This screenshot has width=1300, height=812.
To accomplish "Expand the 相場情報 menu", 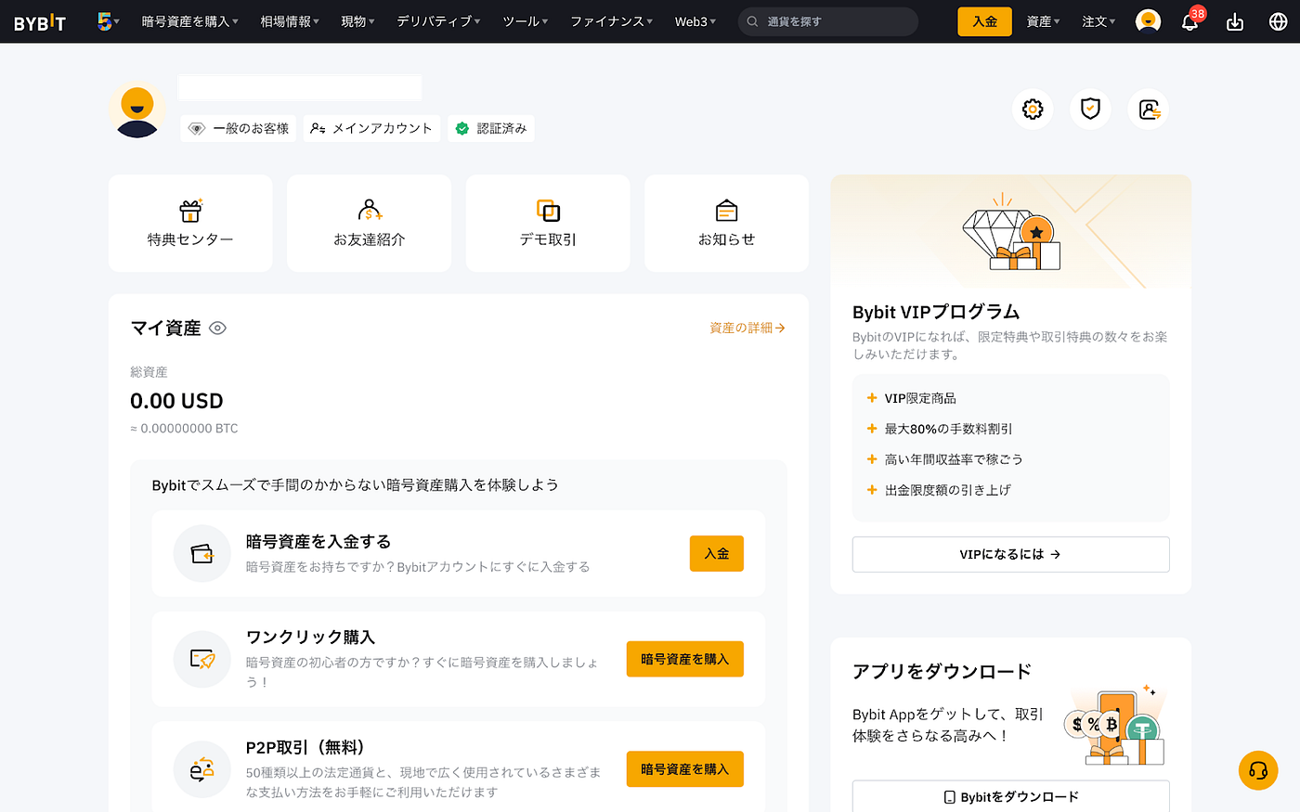I will [x=290, y=21].
